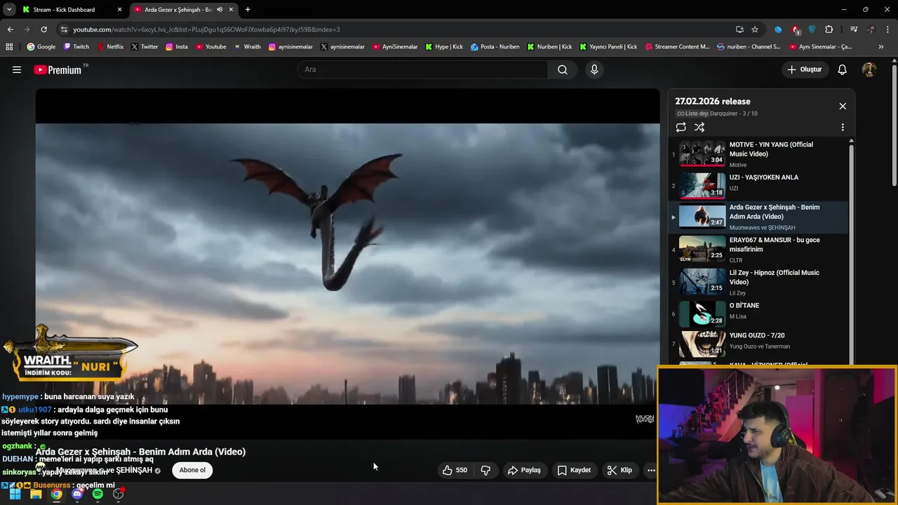
Task: Dislike the video
Action: 485,470
